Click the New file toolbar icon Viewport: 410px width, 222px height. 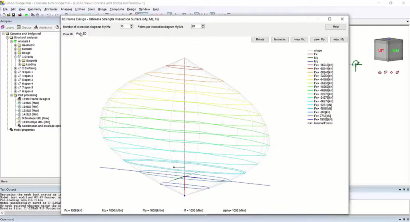3,15
